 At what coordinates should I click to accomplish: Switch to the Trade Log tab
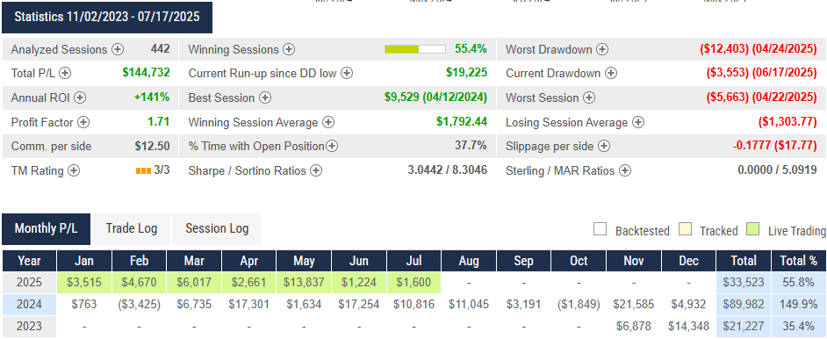click(132, 229)
